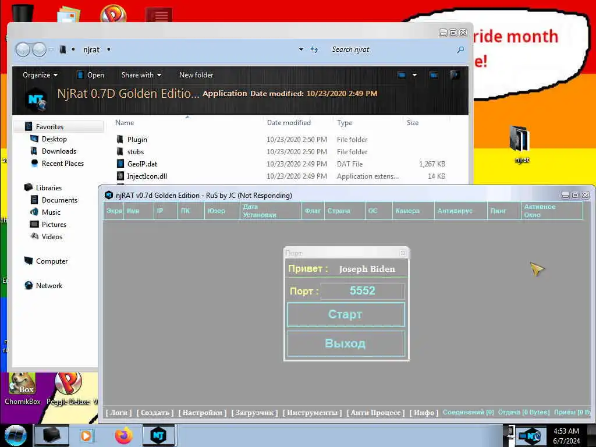The width and height of the screenshot is (596, 447).
Task: Sort by Date modified column header
Action: (x=289, y=123)
